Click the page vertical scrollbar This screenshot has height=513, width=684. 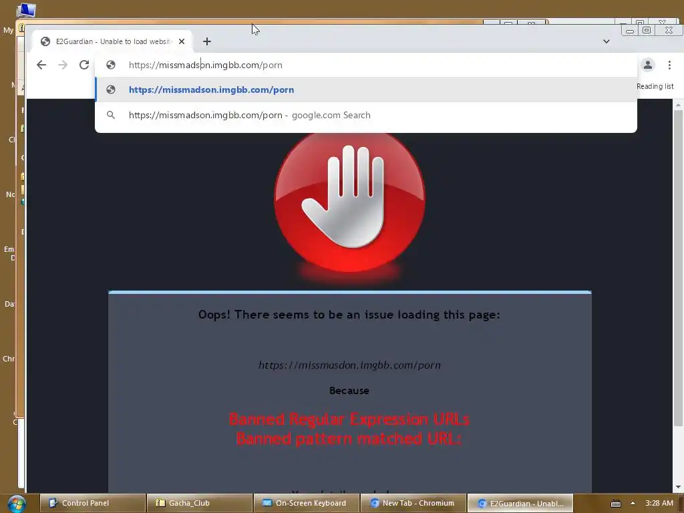pos(678,269)
